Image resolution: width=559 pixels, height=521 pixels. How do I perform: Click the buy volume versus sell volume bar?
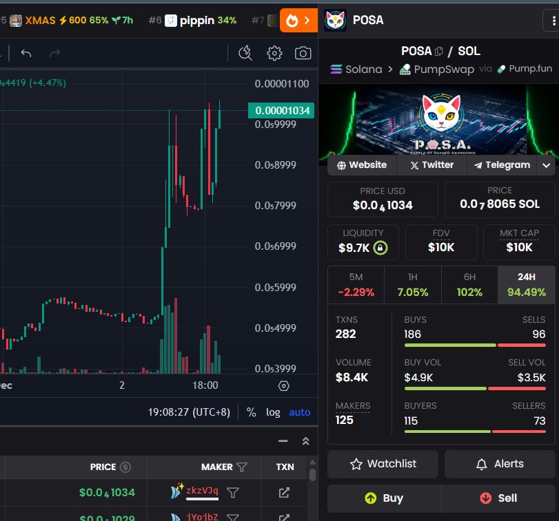pos(475,389)
